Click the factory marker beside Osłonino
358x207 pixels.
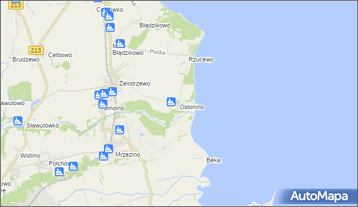[x=171, y=102]
